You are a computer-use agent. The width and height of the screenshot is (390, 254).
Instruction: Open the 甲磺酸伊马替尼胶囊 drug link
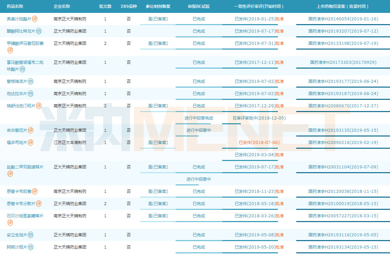pos(25,43)
